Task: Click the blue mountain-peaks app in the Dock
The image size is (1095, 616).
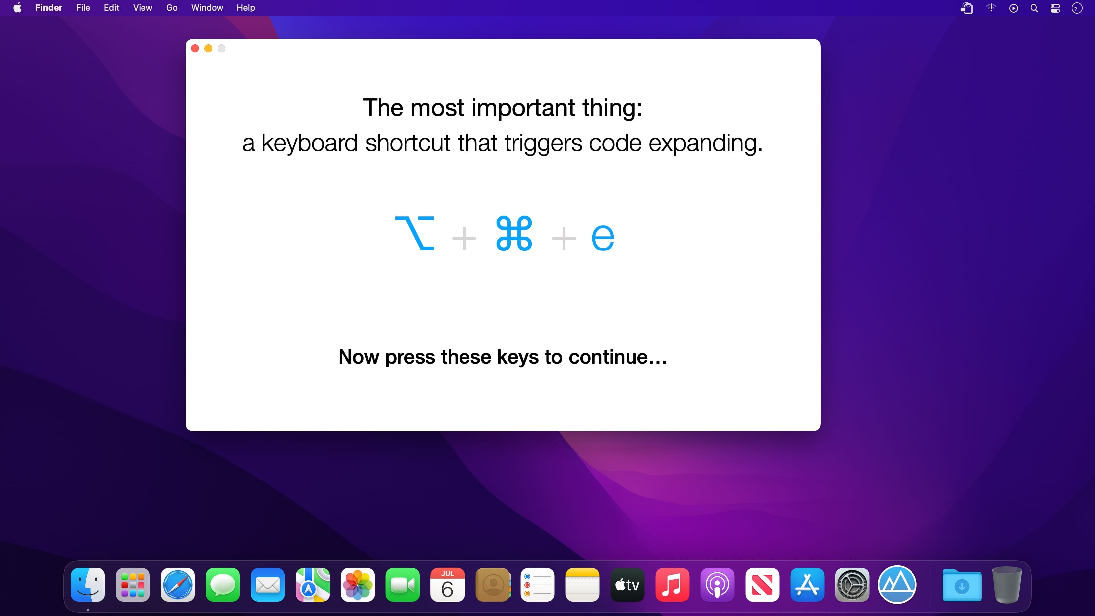Action: pyautogui.click(x=897, y=585)
